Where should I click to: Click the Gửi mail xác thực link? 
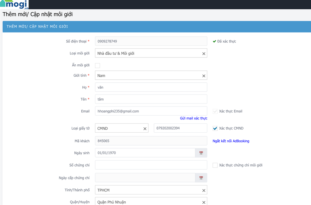coord(194,118)
